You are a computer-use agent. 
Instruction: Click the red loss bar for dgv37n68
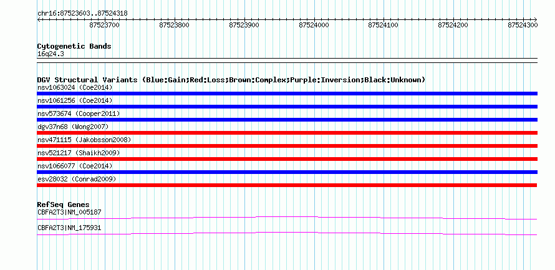[287, 133]
